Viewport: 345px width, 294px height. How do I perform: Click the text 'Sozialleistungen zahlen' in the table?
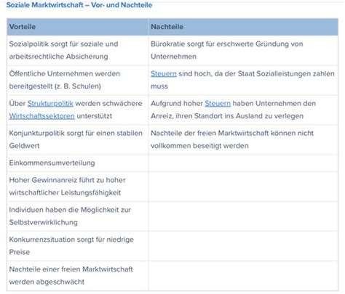(296, 74)
